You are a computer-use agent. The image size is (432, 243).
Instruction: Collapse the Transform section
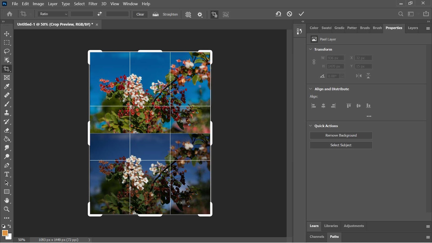click(x=310, y=49)
